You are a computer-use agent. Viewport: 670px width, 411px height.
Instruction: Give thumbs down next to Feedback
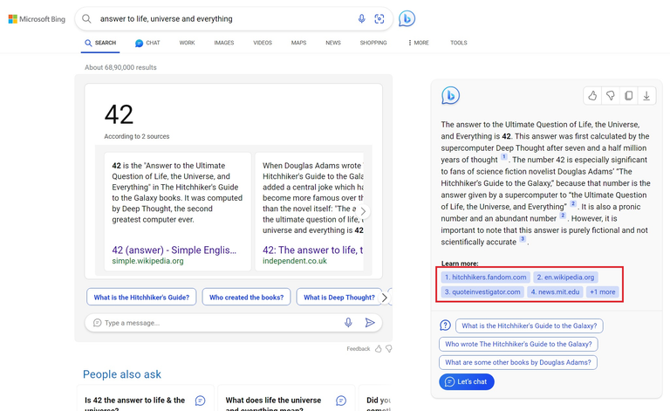tap(389, 349)
